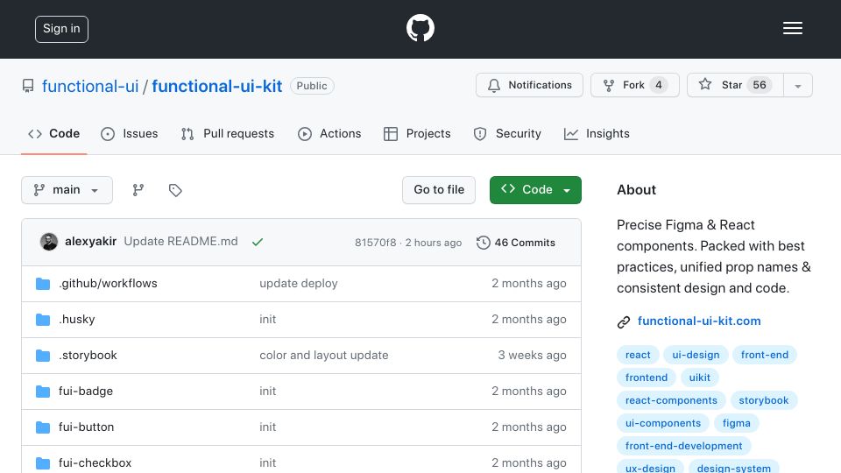Screen dimensions: 841x473
Task: Open alexyakir's profile link
Action: click(90, 242)
